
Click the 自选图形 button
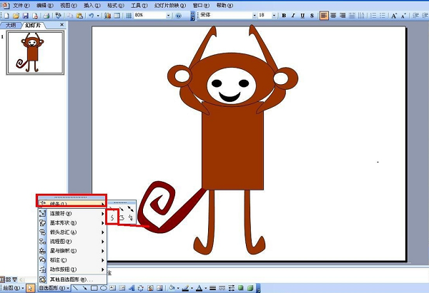(52, 288)
